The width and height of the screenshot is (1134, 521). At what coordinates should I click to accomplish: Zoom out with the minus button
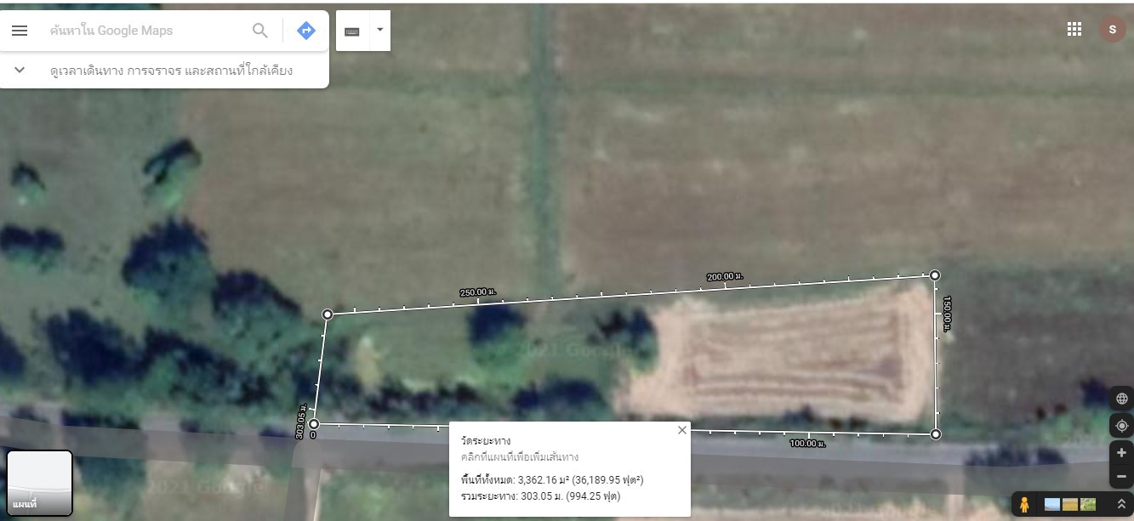coord(1121,477)
